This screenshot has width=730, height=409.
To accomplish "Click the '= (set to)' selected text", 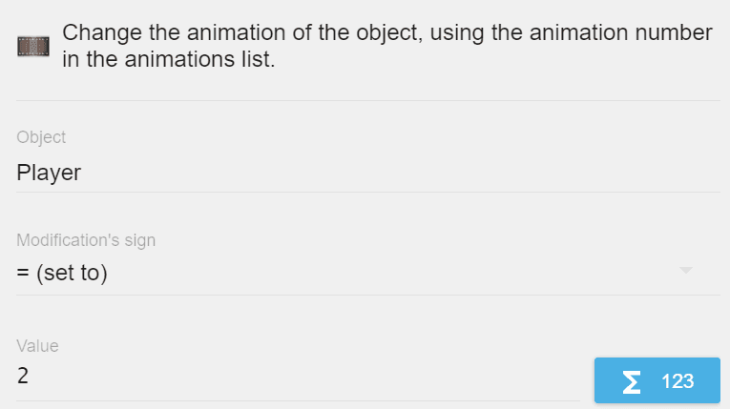I will pyautogui.click(x=62, y=273).
